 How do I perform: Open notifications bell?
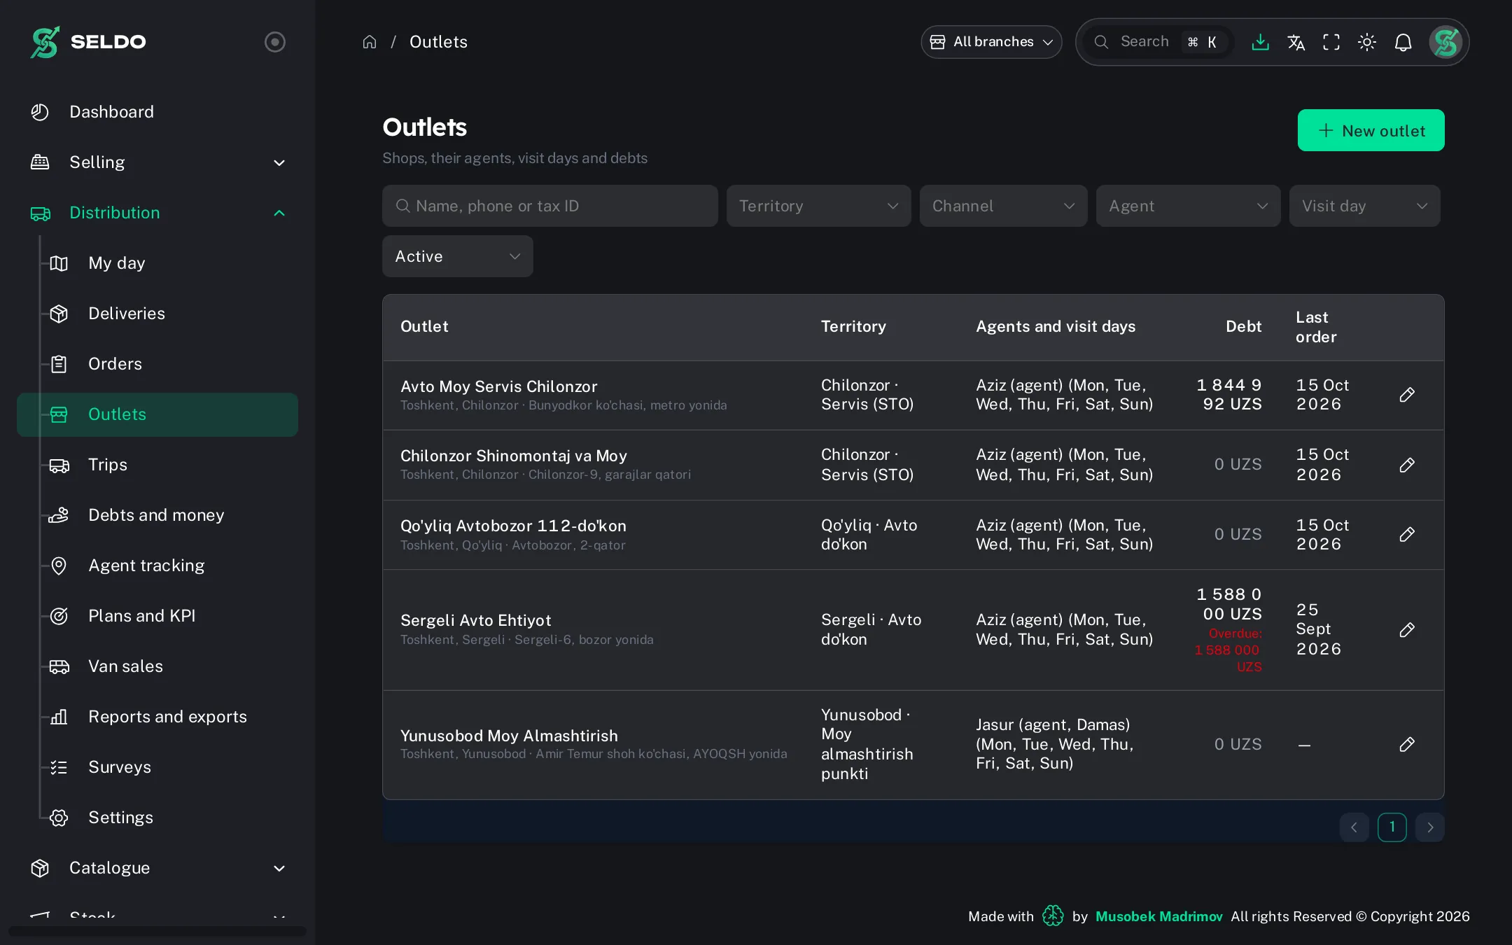pos(1403,42)
